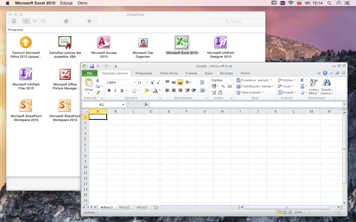Enable wrap text in cells
The height and width of the screenshot is (222, 356).
pyautogui.click(x=202, y=82)
